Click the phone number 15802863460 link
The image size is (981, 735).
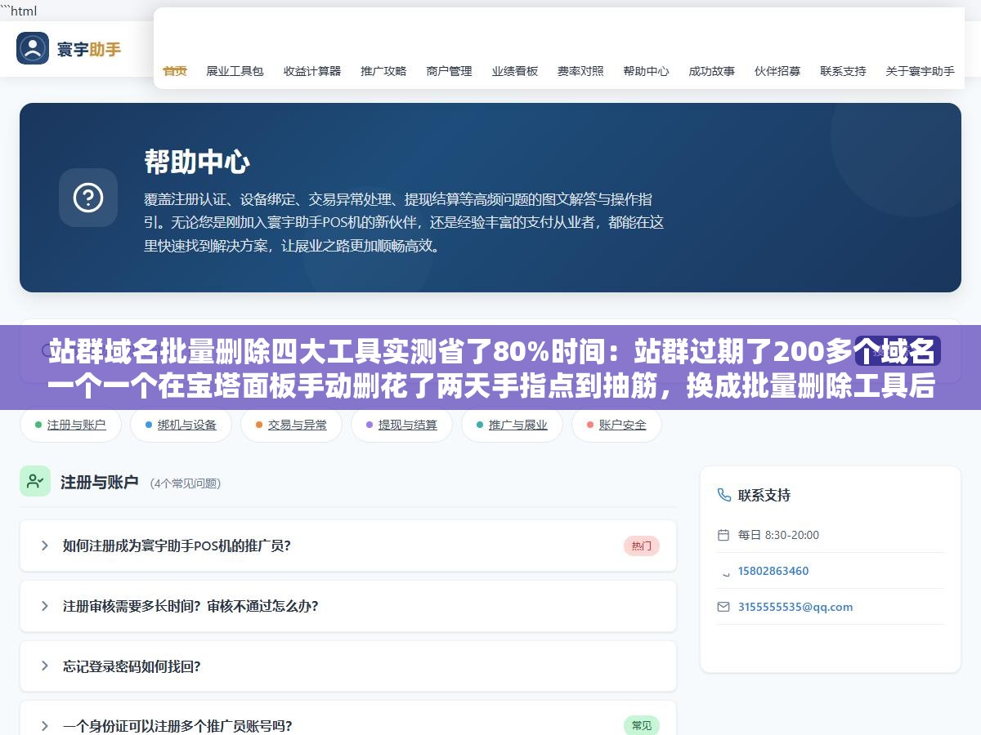coord(773,571)
